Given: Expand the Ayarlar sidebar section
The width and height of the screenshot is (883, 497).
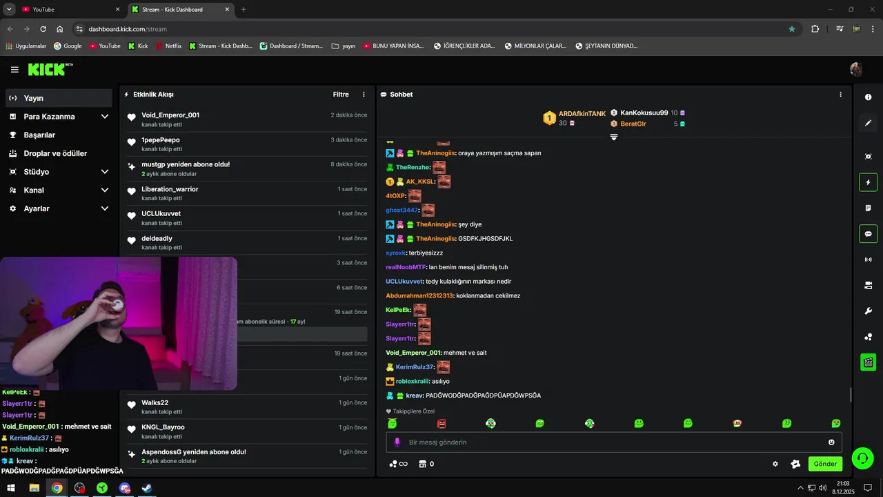Looking at the screenshot, I should tap(105, 208).
